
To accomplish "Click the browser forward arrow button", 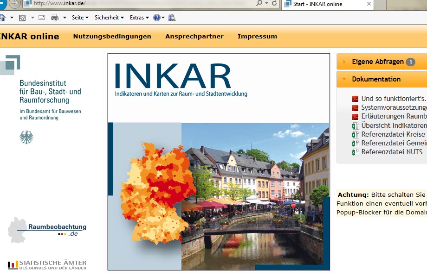I will click(15, 4).
